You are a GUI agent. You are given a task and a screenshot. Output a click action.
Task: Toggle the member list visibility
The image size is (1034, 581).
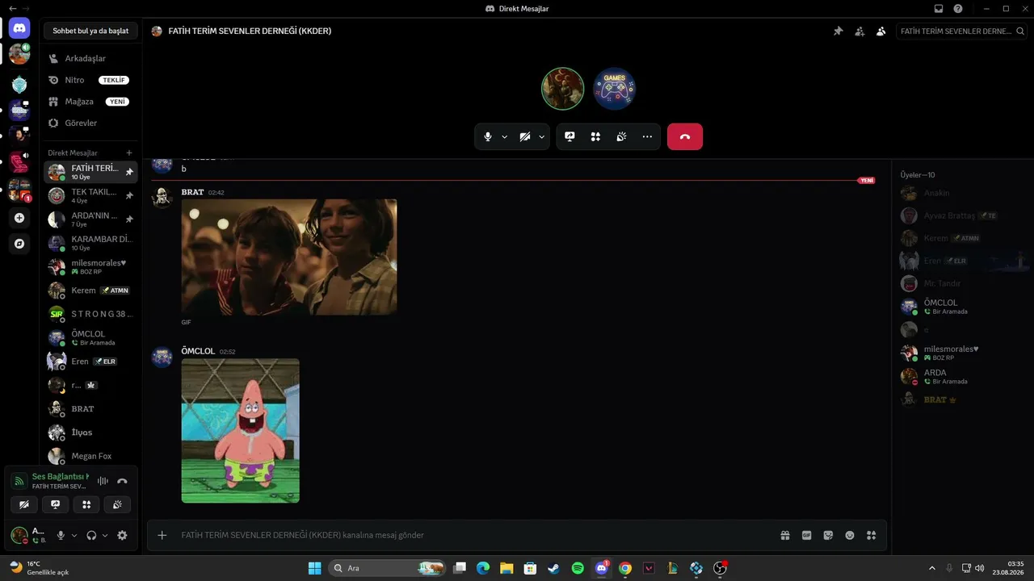(x=881, y=31)
